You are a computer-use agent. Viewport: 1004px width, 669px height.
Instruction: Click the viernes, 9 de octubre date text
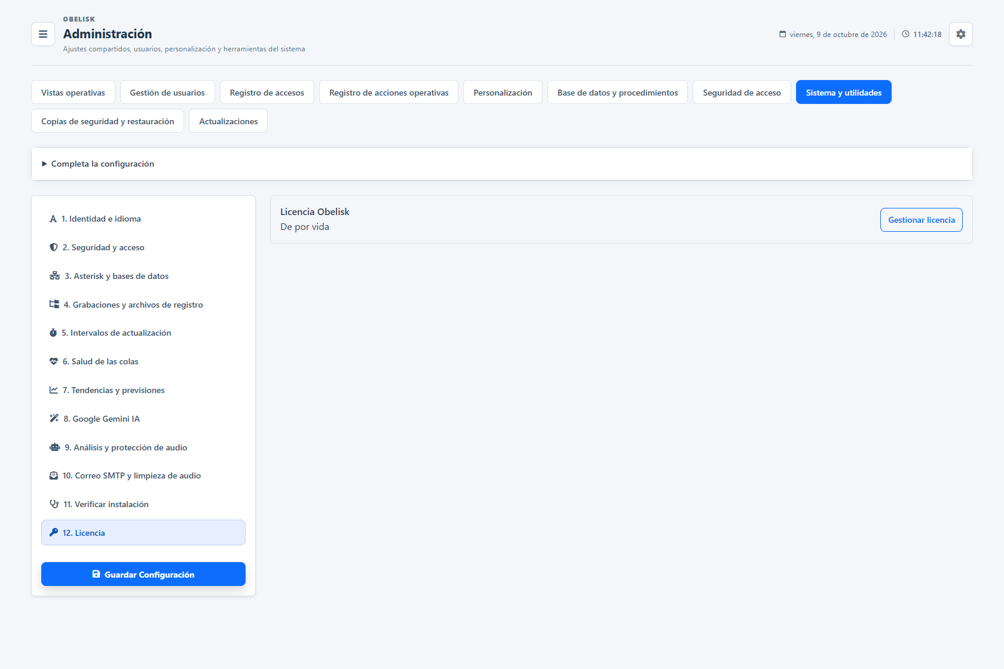(838, 35)
